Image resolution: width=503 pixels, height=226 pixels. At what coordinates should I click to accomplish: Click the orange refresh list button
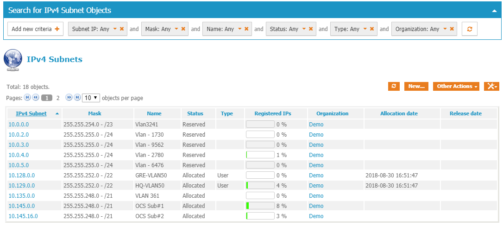394,86
